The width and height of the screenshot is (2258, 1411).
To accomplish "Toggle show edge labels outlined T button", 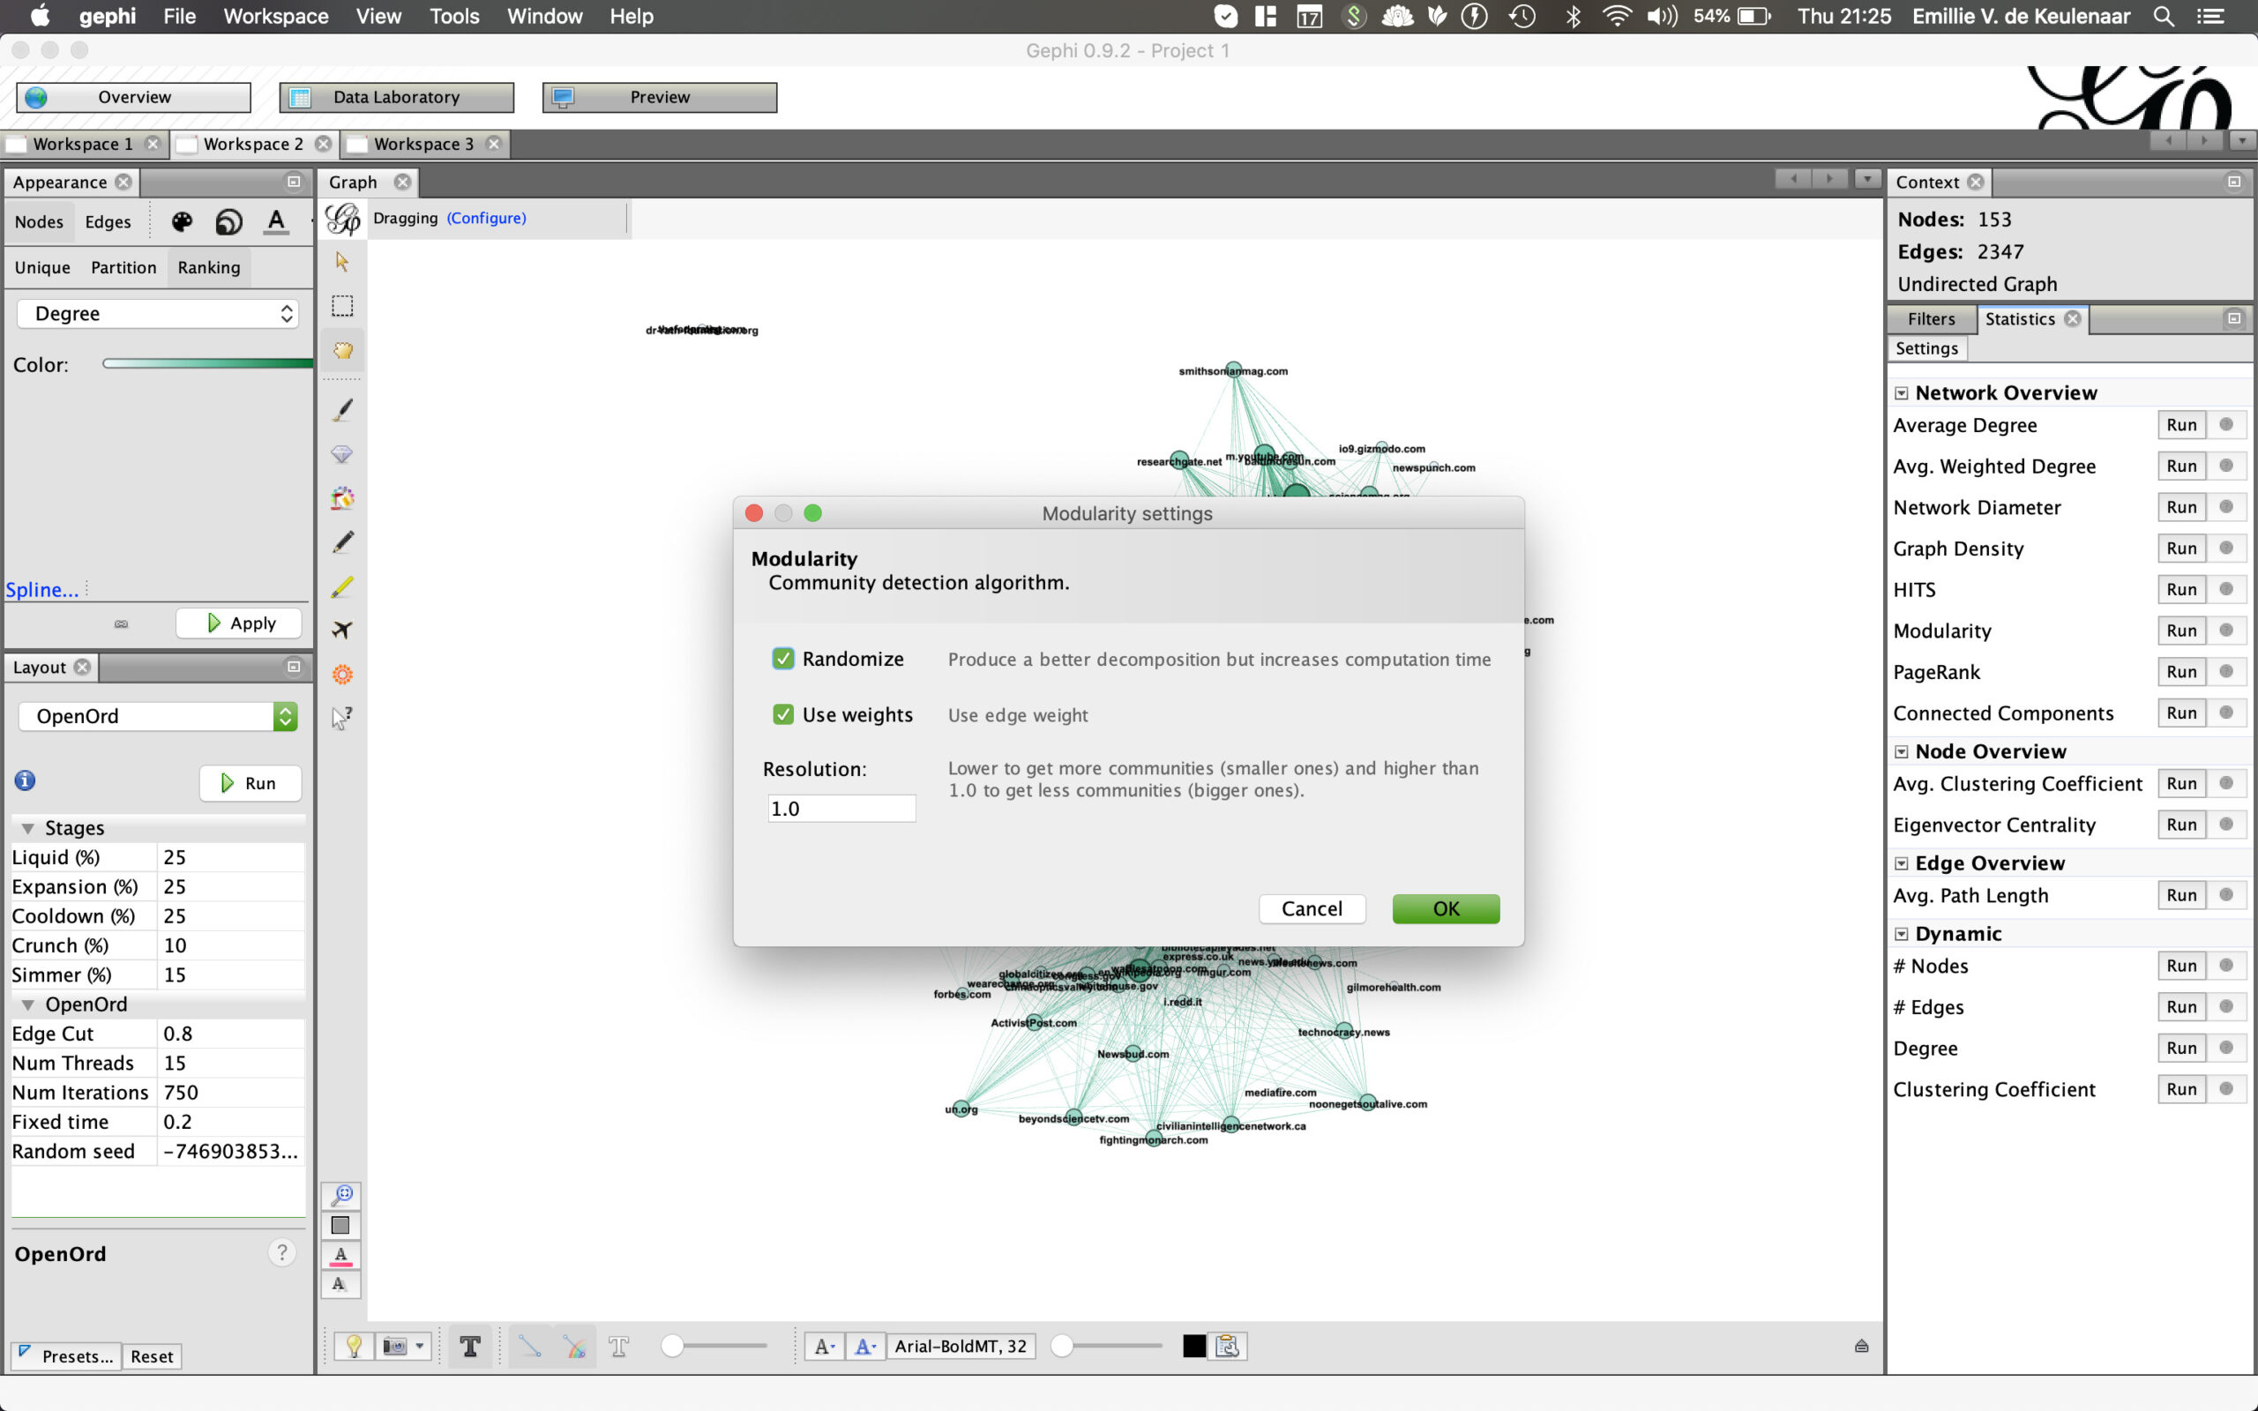I will 618,1346.
